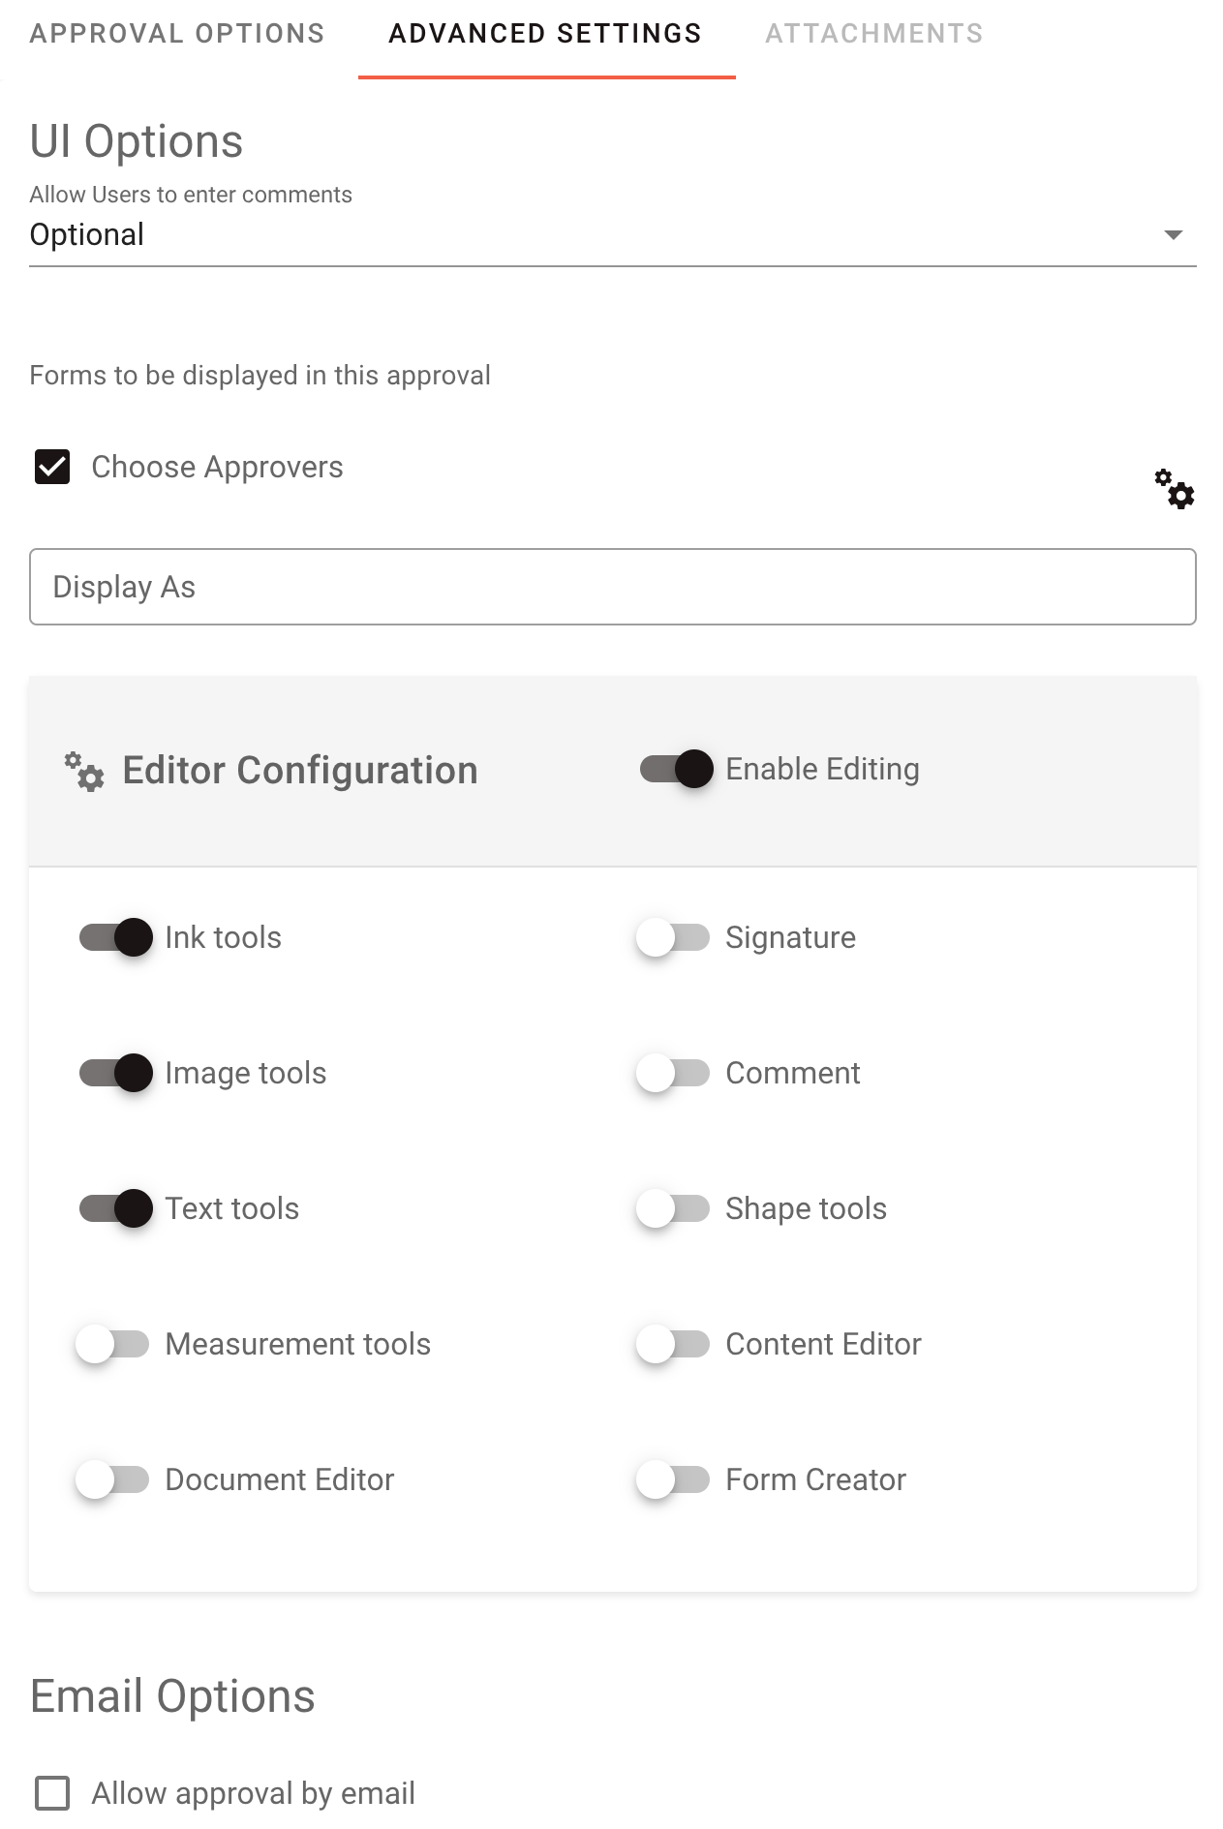This screenshot has height=1829, width=1223.
Task: Click the settings gears icon beside Choose Approvers
Action: tap(1175, 491)
